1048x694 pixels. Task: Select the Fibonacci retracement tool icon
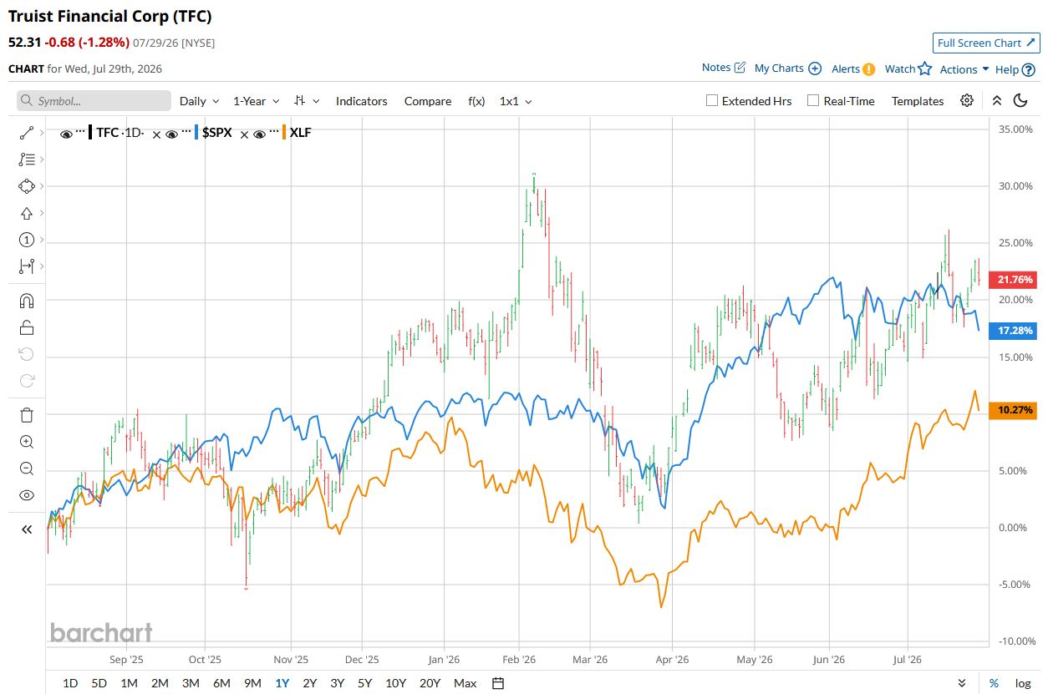tap(26, 159)
